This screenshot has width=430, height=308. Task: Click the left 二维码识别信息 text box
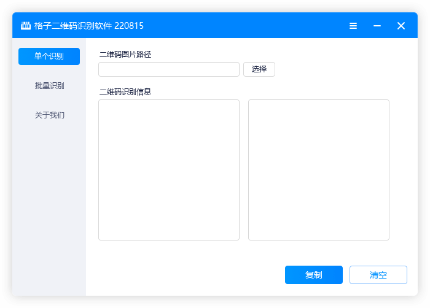pyautogui.click(x=169, y=170)
